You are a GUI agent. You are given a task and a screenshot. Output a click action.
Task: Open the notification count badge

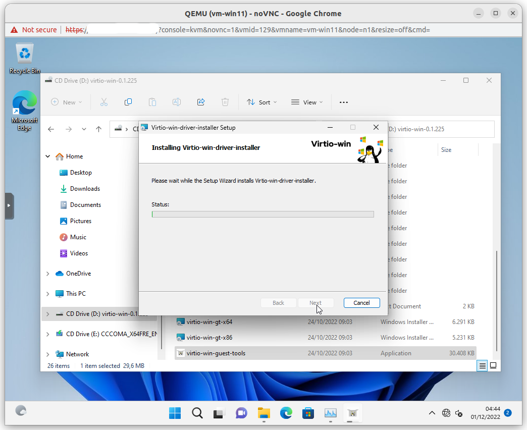tap(508, 413)
